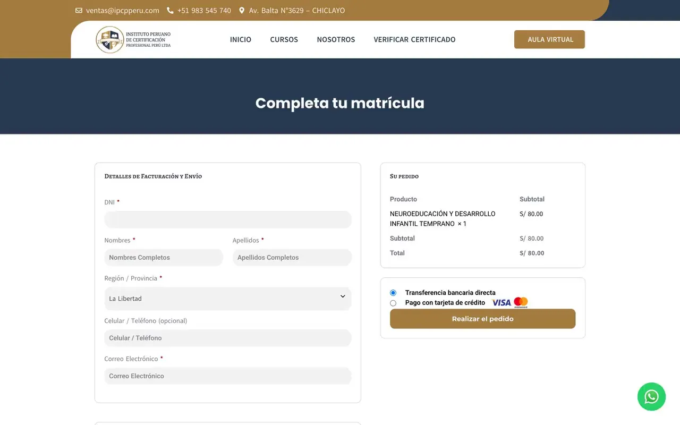Open VERIFICAR CERTIFICADO menu item
This screenshot has width=680, height=425.
coord(414,40)
